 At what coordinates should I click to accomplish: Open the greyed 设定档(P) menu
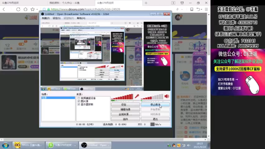tap(69, 18)
